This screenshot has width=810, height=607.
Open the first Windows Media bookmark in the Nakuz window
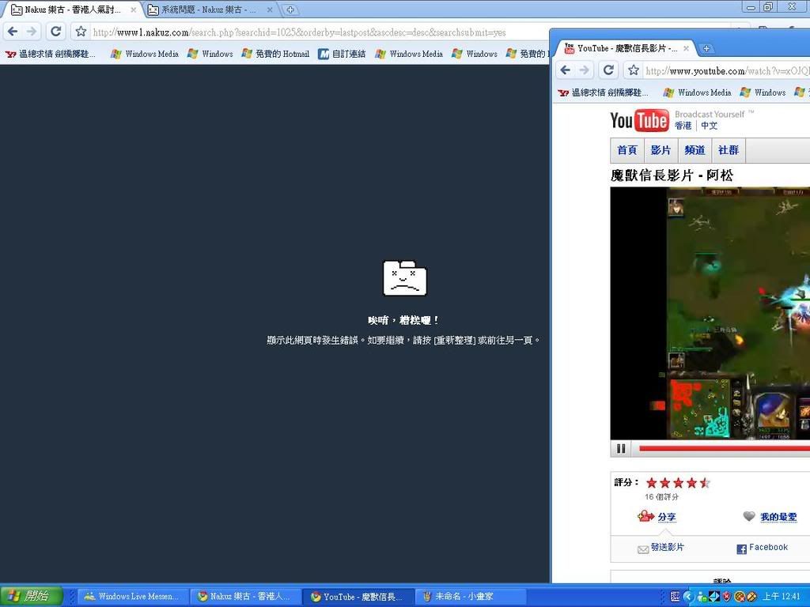point(145,54)
